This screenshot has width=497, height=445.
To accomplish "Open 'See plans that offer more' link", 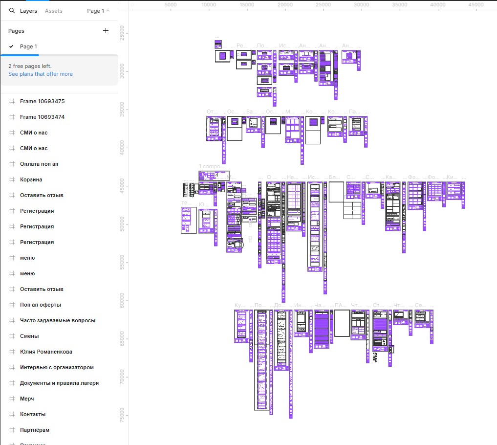I will point(41,74).
